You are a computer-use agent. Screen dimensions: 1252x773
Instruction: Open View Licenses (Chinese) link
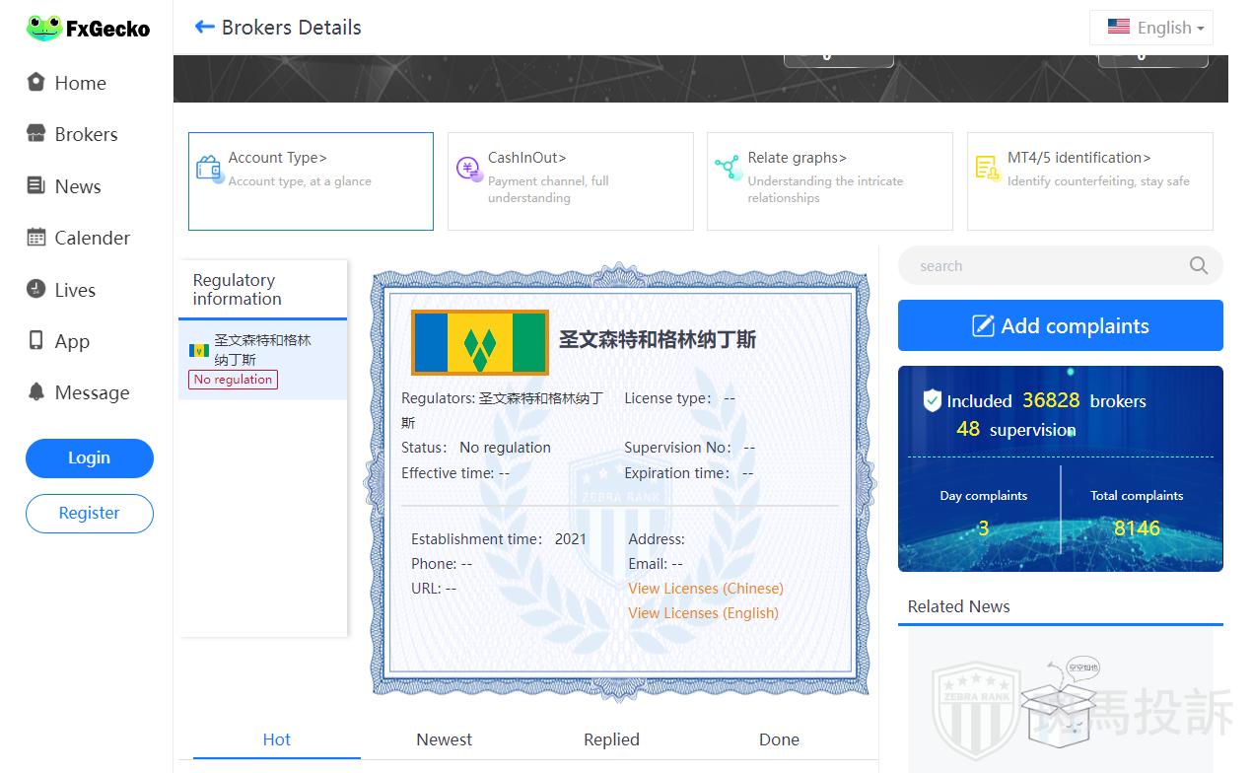(705, 589)
